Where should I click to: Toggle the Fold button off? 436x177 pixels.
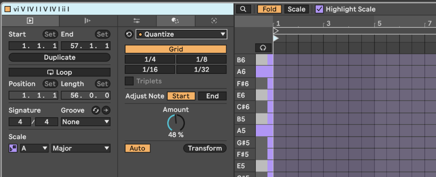[x=270, y=9]
